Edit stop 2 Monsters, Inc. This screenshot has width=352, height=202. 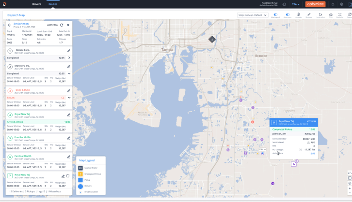(x=69, y=67)
